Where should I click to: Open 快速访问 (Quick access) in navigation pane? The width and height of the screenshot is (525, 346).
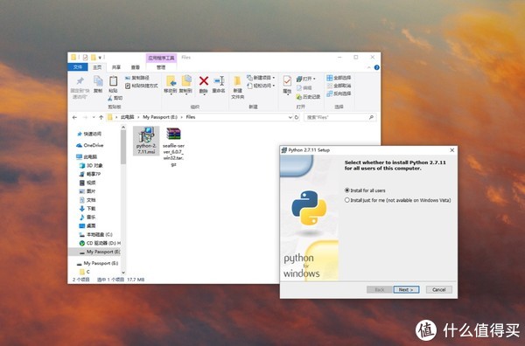[x=89, y=134]
